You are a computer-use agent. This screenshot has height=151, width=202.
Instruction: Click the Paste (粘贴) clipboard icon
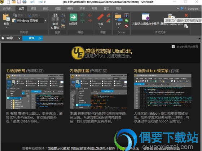tap(6, 17)
